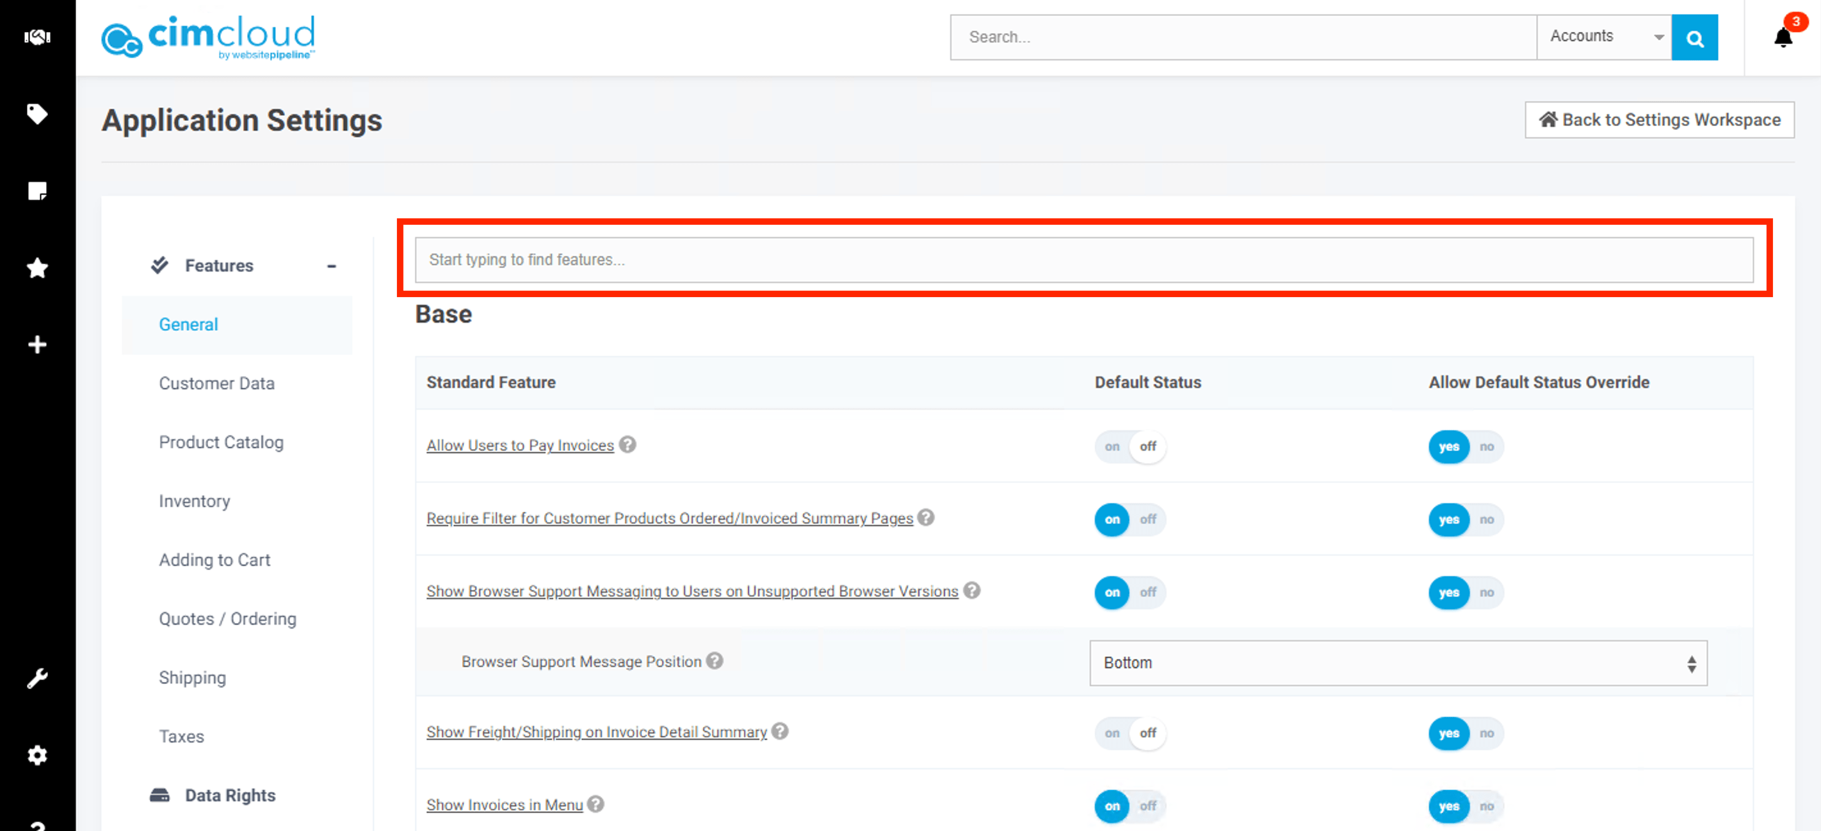Toggle Allow Users to Pay Invoices status
This screenshot has height=831, width=1821.
point(1129,447)
